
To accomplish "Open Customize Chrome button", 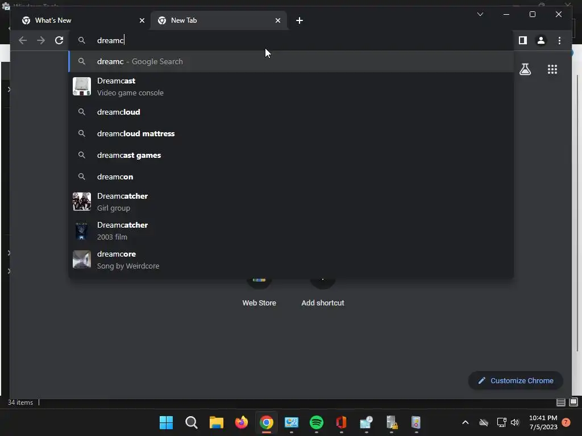I will pyautogui.click(x=516, y=381).
